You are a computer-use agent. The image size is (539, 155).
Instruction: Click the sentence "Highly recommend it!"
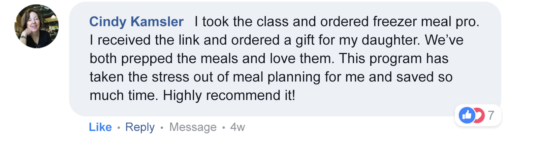[229, 96]
